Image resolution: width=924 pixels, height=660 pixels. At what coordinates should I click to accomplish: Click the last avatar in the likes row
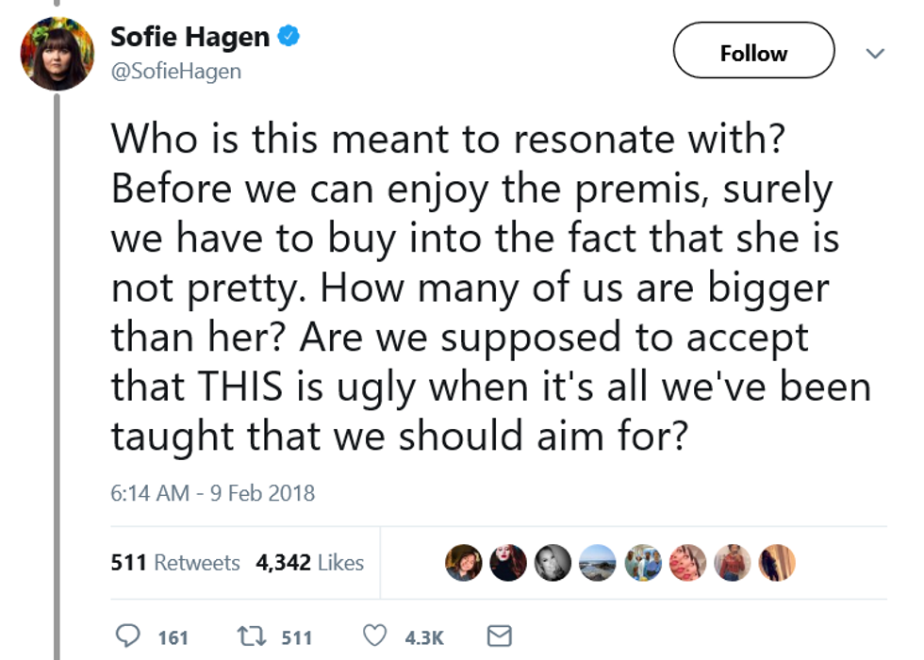point(775,562)
